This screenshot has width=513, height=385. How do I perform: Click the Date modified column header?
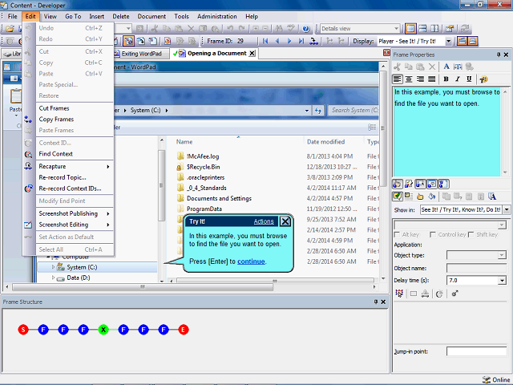pos(325,142)
